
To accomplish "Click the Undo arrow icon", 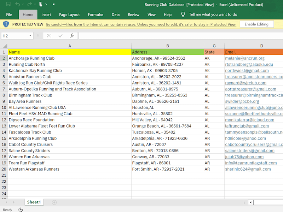I will coord(17,4).
